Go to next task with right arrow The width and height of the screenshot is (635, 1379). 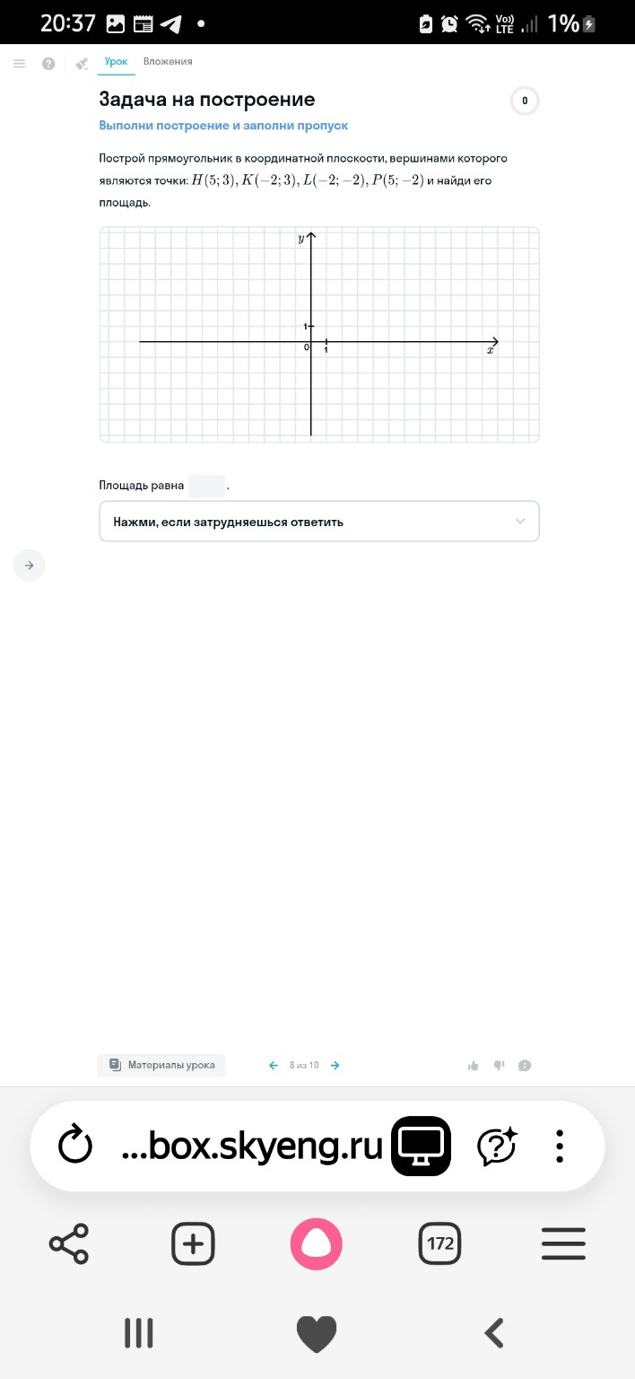[335, 1066]
